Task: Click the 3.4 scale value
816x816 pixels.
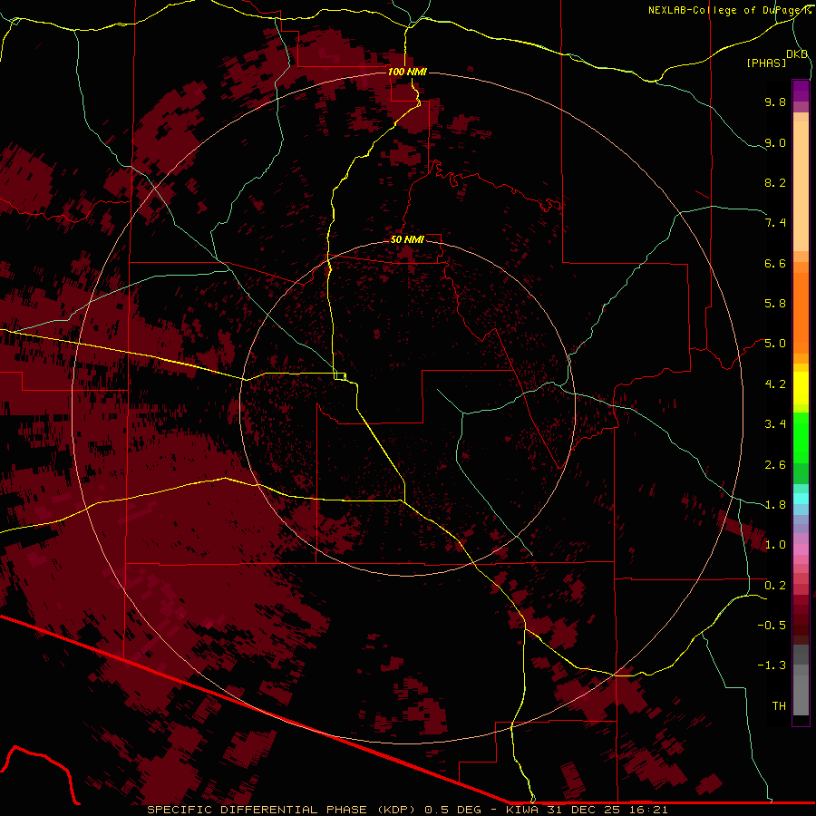Action: pos(775,424)
